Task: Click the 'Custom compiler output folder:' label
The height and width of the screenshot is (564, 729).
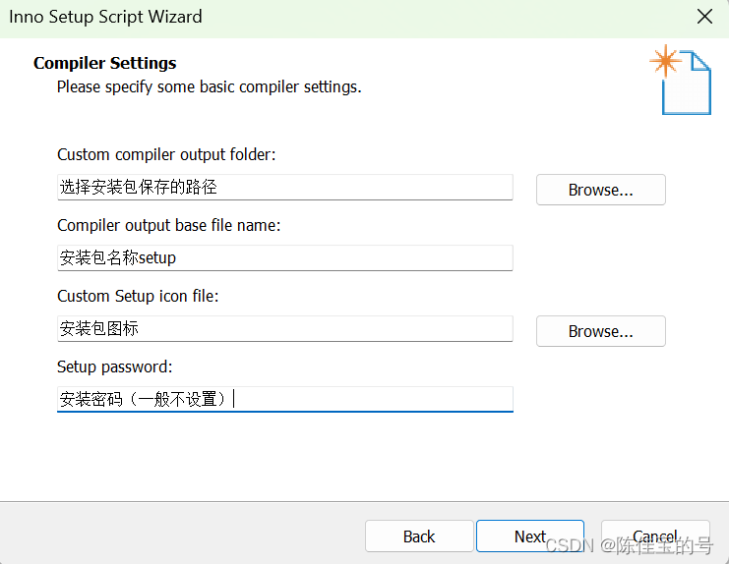Action: 166,154
